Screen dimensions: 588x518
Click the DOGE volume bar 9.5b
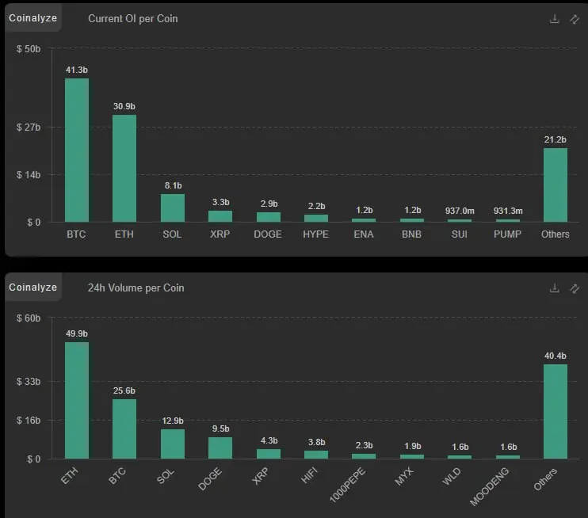[220, 448]
